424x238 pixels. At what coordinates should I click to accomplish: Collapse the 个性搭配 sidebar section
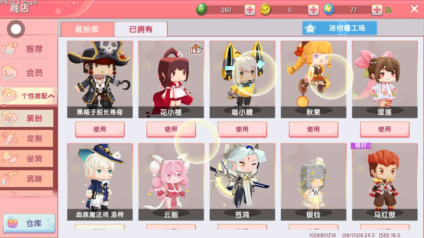coord(29,96)
